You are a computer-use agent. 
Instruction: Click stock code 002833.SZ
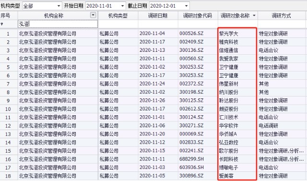pos(191,143)
